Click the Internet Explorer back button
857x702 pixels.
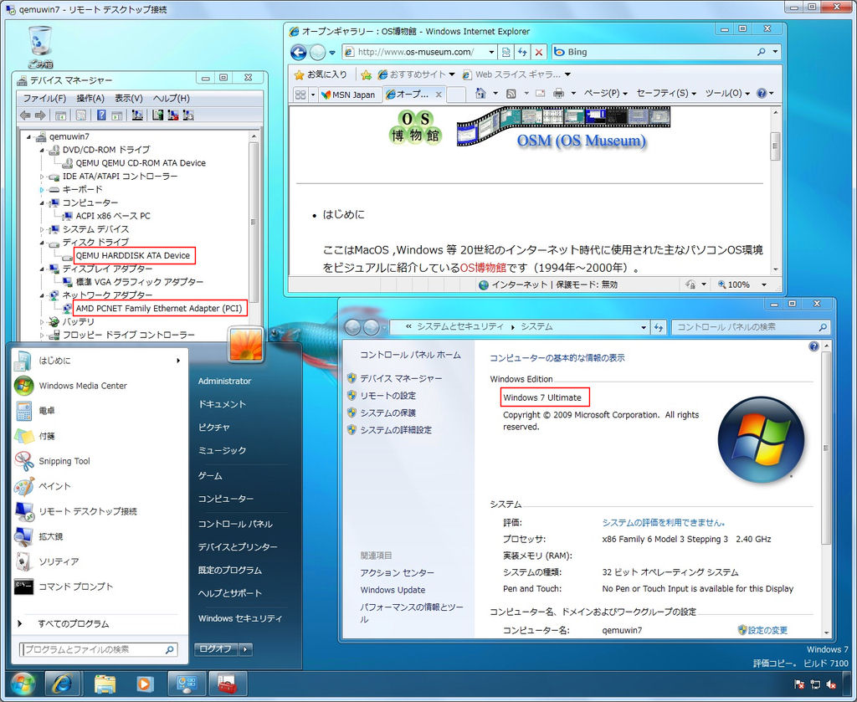(x=299, y=53)
